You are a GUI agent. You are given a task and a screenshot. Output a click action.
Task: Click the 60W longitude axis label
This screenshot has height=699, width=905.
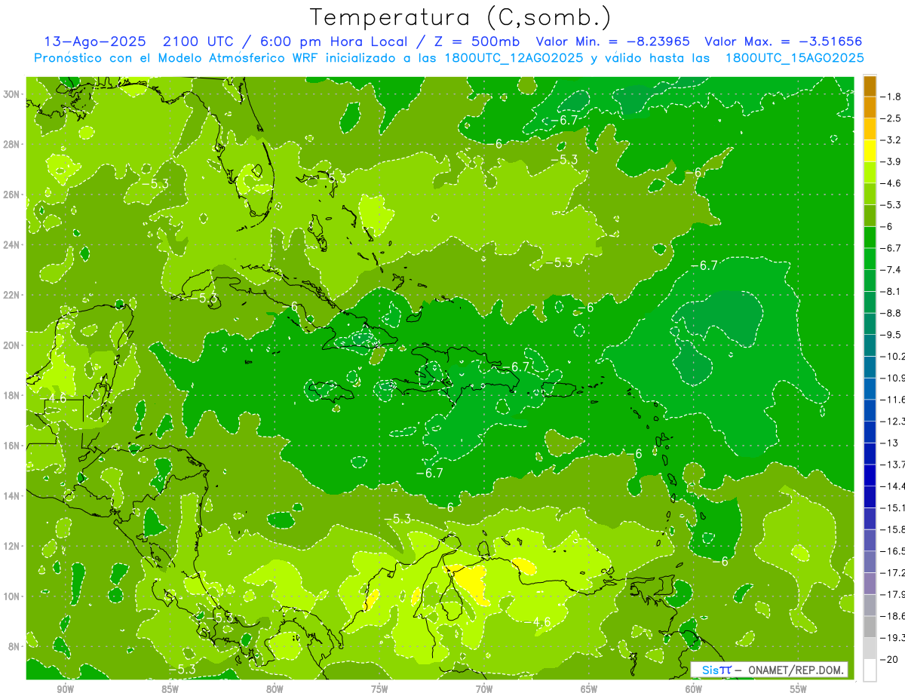pyautogui.click(x=693, y=689)
